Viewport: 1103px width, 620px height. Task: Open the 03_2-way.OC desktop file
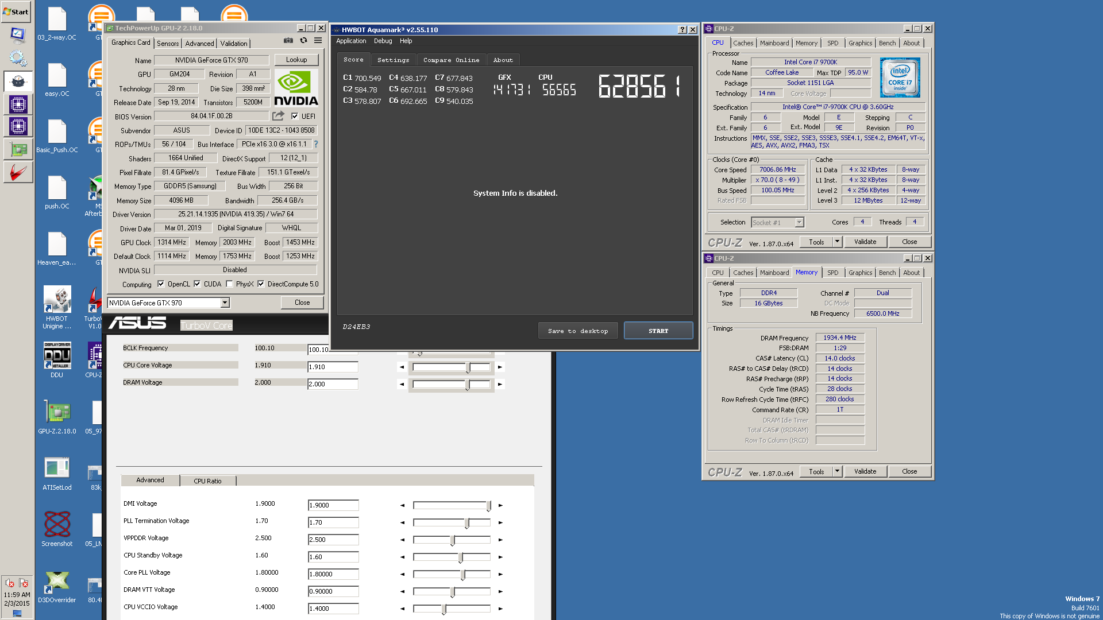tap(57, 25)
